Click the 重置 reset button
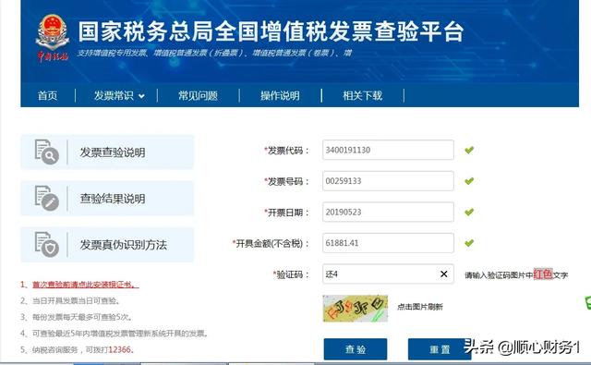Viewport: 591px width, 365px height. (x=440, y=349)
